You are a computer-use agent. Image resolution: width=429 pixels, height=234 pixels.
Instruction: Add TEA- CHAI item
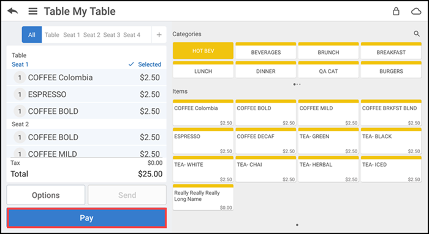pyautogui.click(x=265, y=169)
